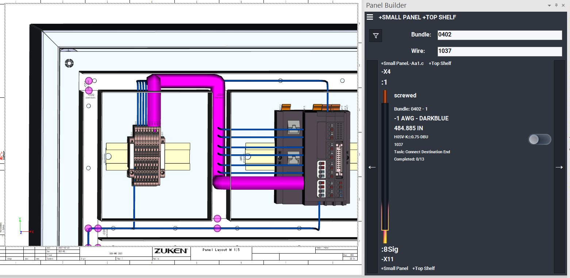Focus the Wire number input field
This screenshot has width=570, height=278.
pyautogui.click(x=500, y=51)
